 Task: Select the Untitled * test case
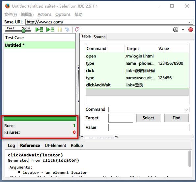(x=40, y=45)
